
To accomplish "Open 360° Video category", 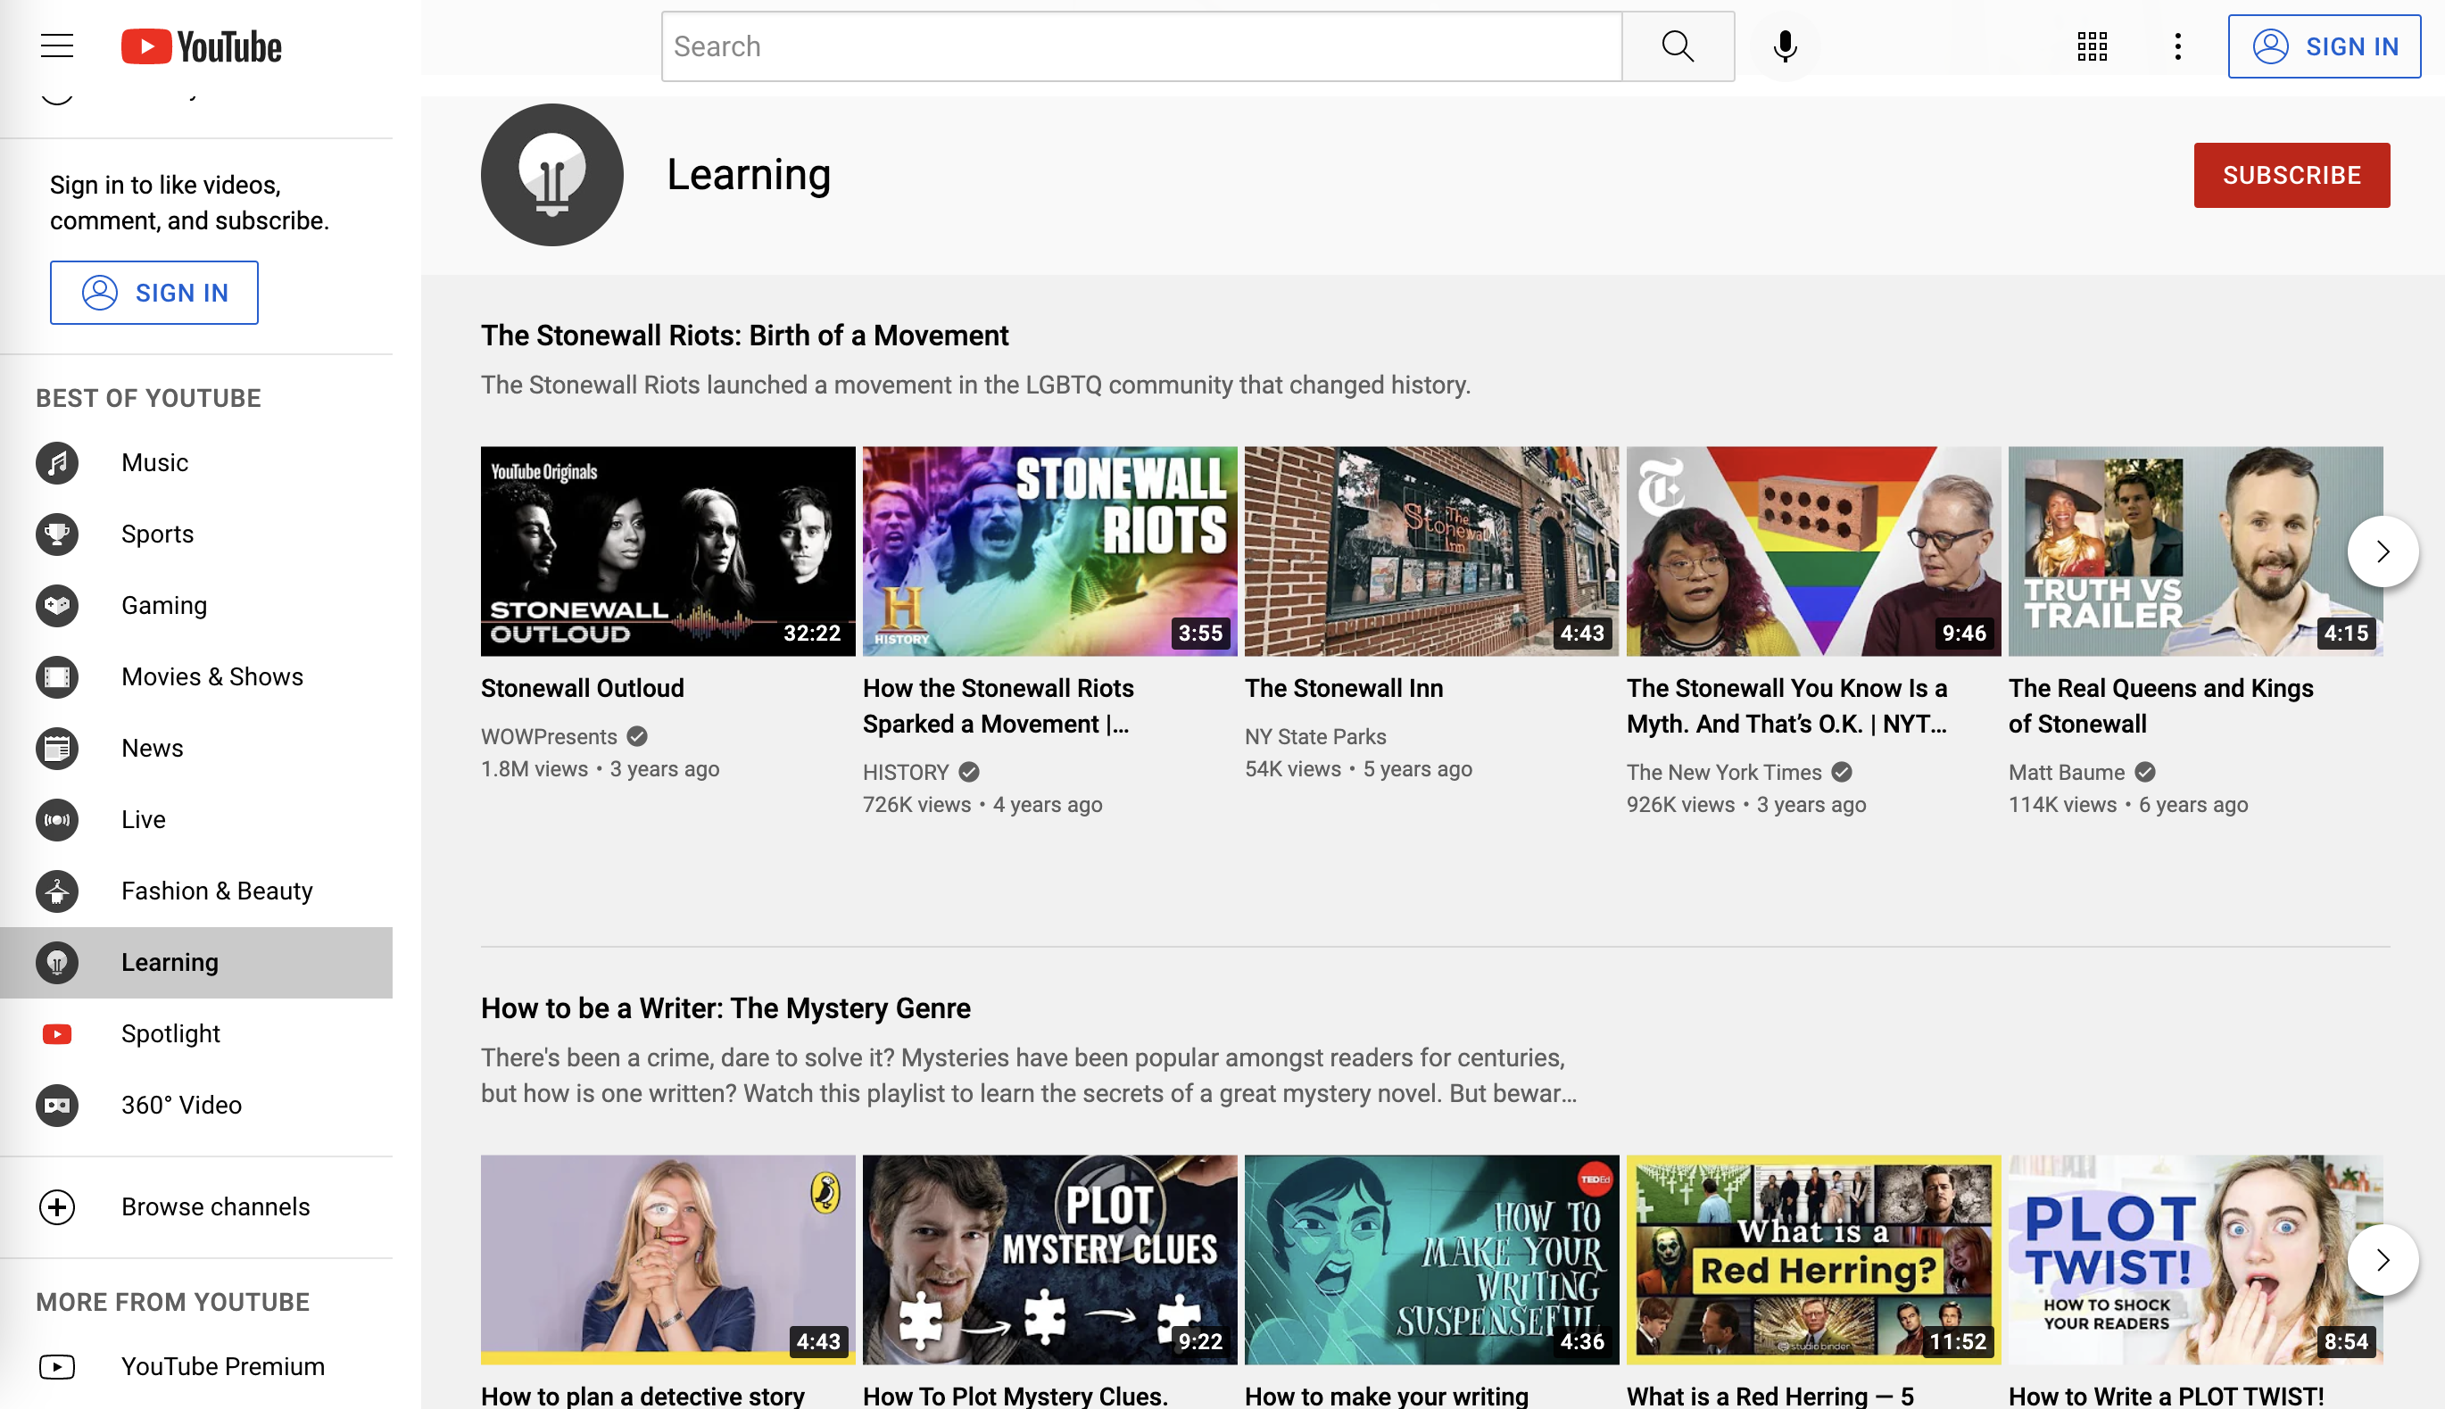I will (196, 1105).
